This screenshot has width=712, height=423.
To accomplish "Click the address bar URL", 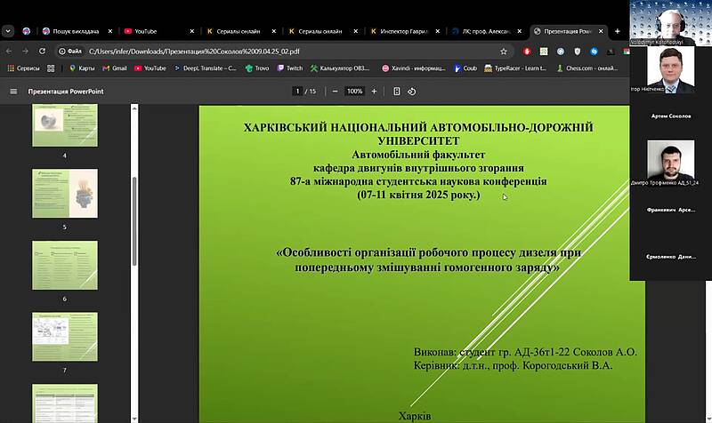I will tap(267, 52).
